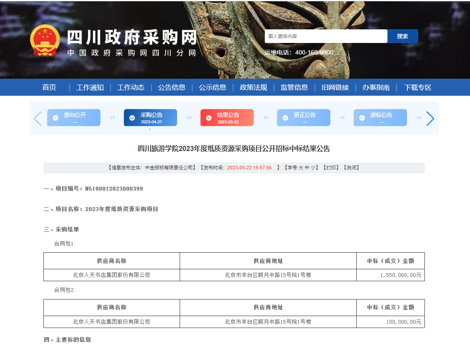Click the 打印 print link
Image resolution: width=470 pixels, height=348 pixels.
pos(331,168)
